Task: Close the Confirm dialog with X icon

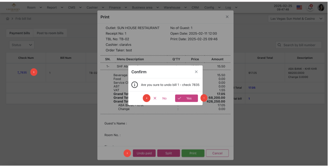Action: [x=196, y=72]
